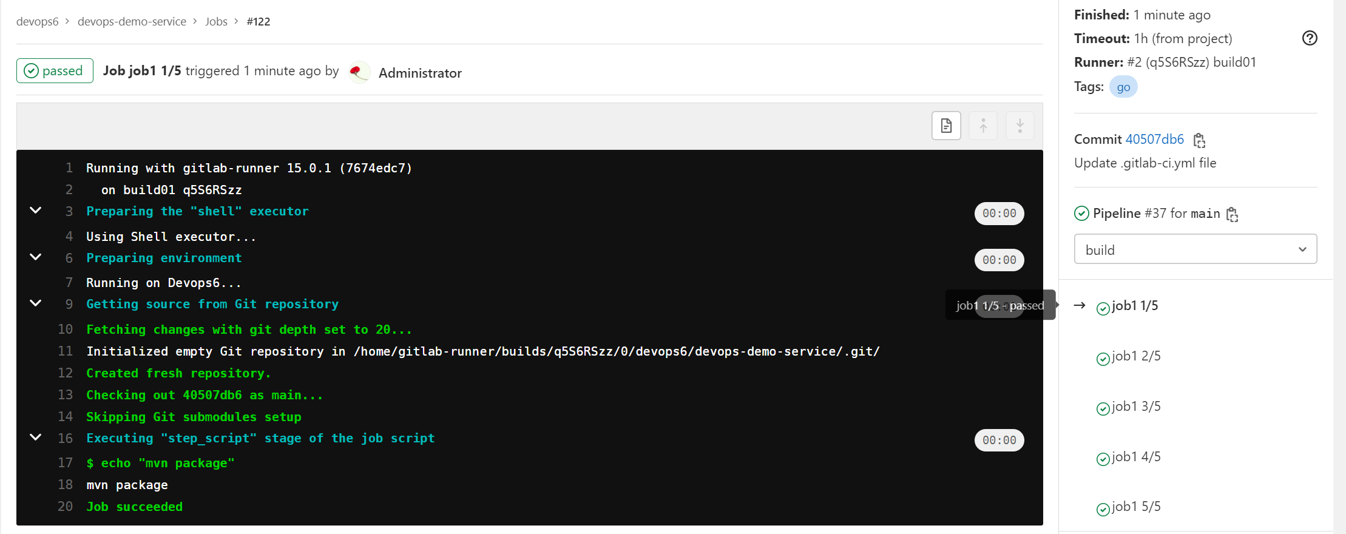
Task: Click 00:00 duration badge for Preparing environment
Action: point(999,260)
